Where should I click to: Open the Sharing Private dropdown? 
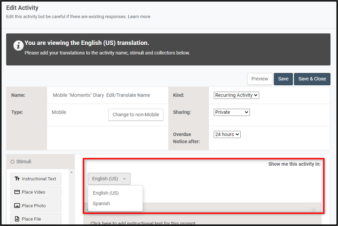(x=232, y=112)
